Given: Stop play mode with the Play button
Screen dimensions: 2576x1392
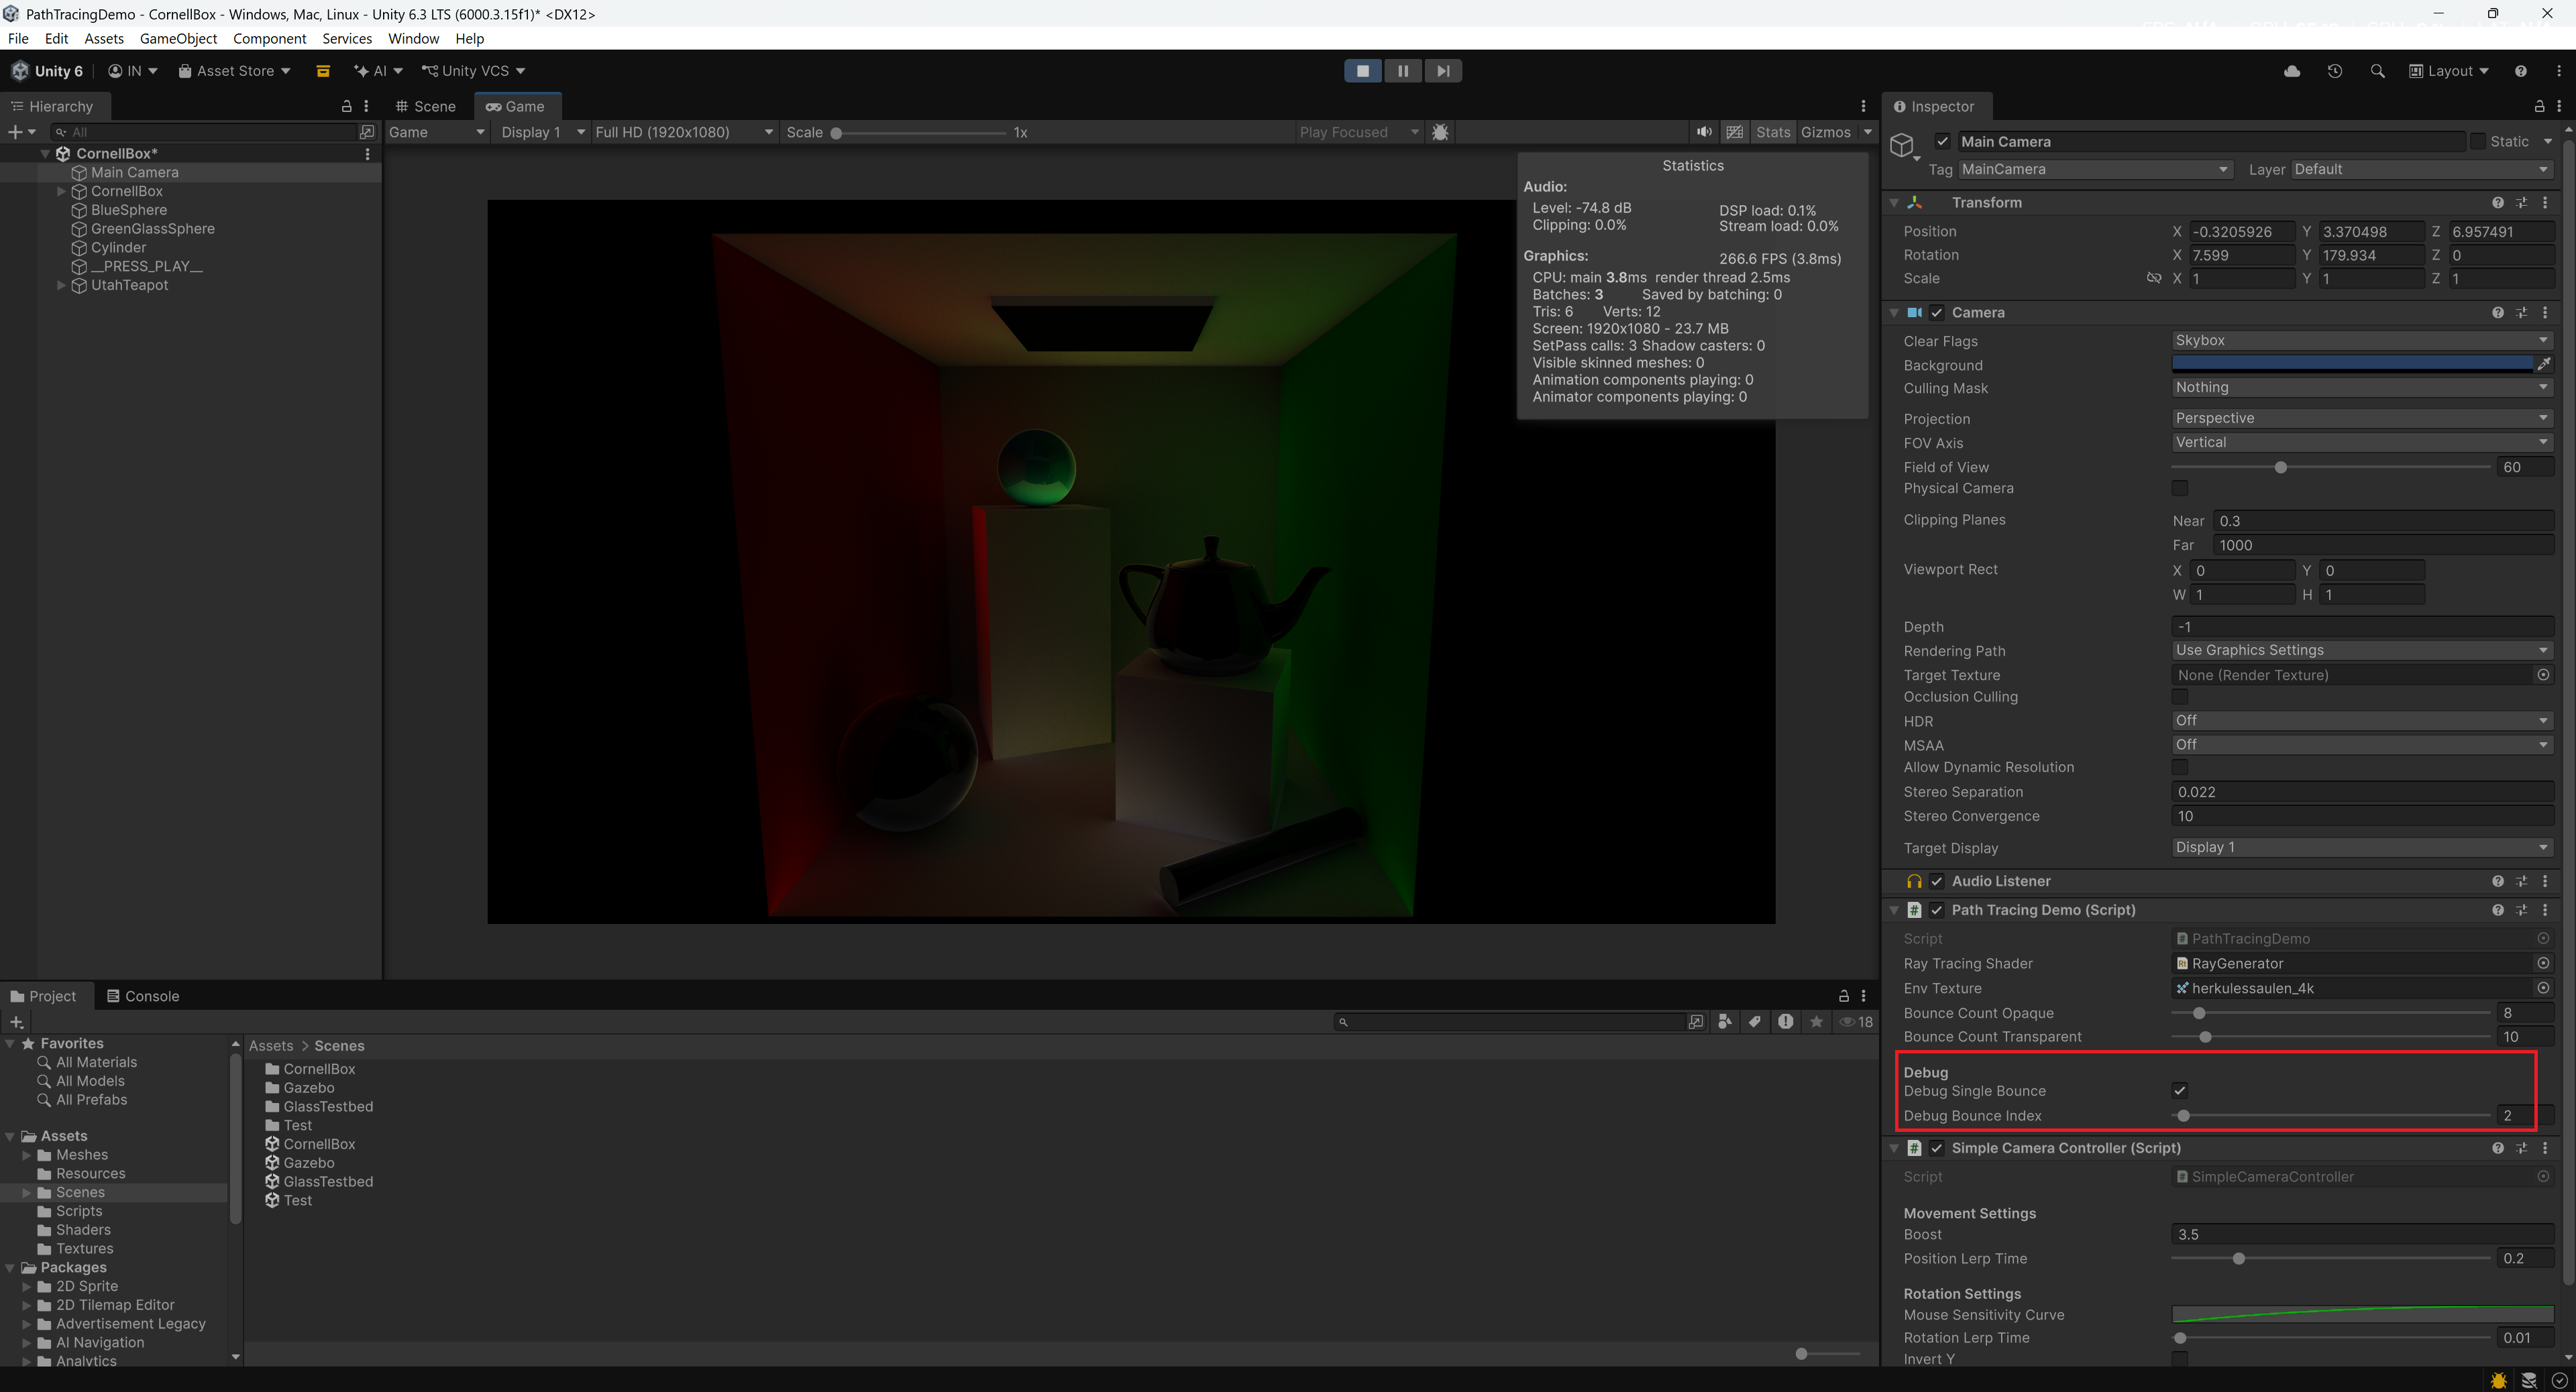Looking at the screenshot, I should (1362, 71).
